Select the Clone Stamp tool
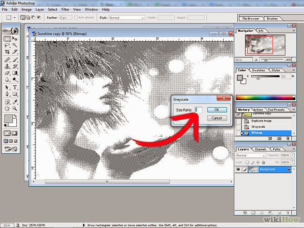304x228 pixels. 7,67
